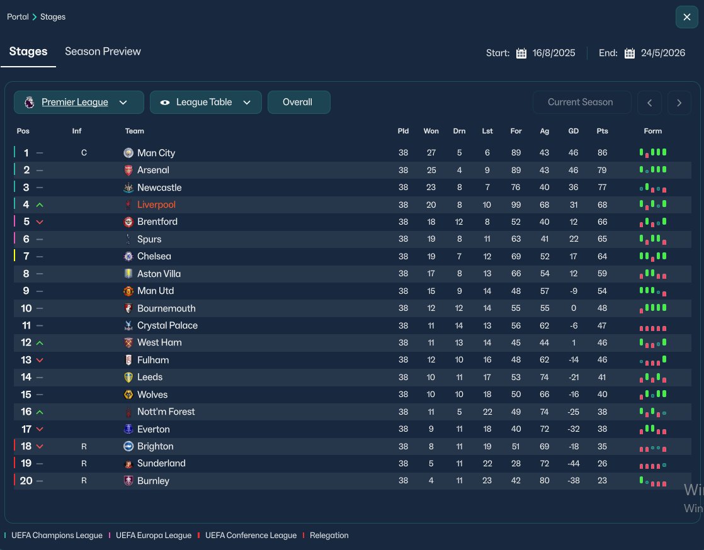Click the Man City club badge
The width and height of the screenshot is (704, 550).
(x=128, y=153)
